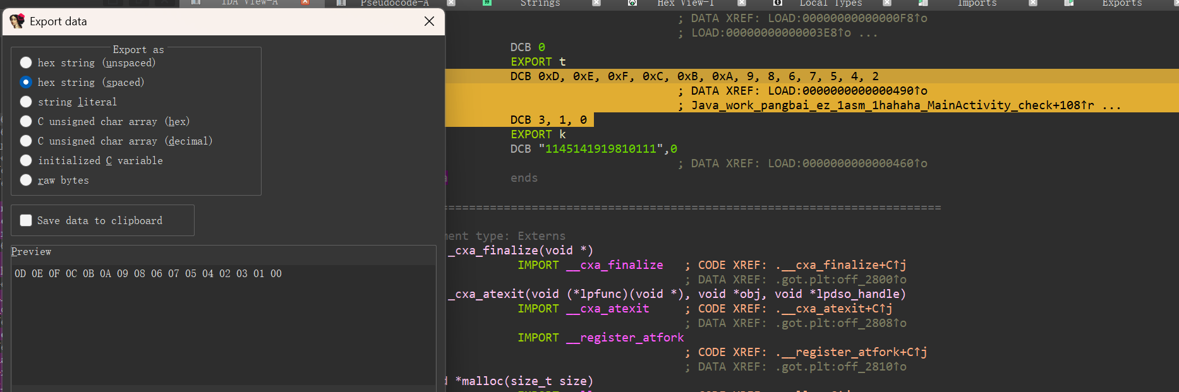Open the Hex View-1 tab
The image size is (1179, 392).
[686, 3]
